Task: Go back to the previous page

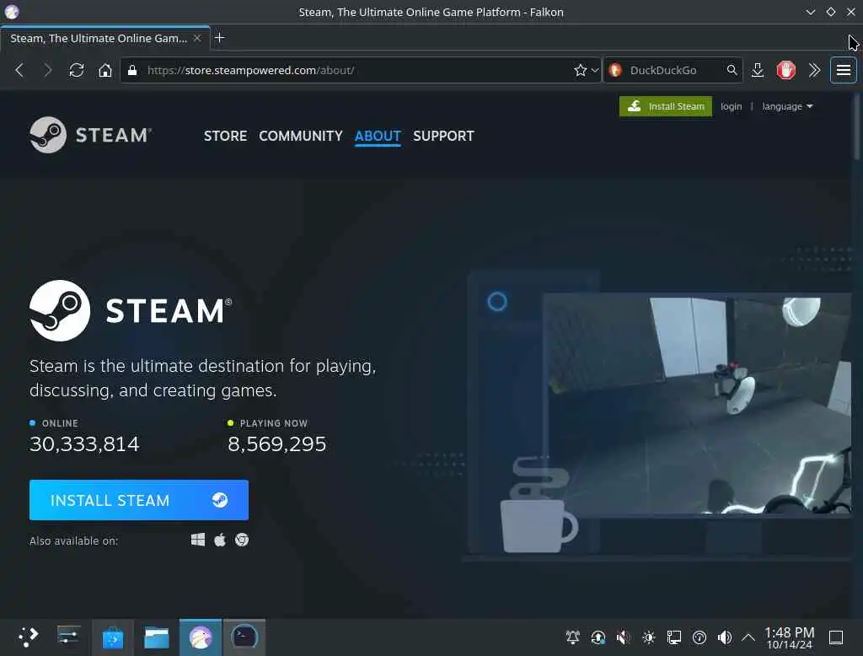Action: [20, 71]
